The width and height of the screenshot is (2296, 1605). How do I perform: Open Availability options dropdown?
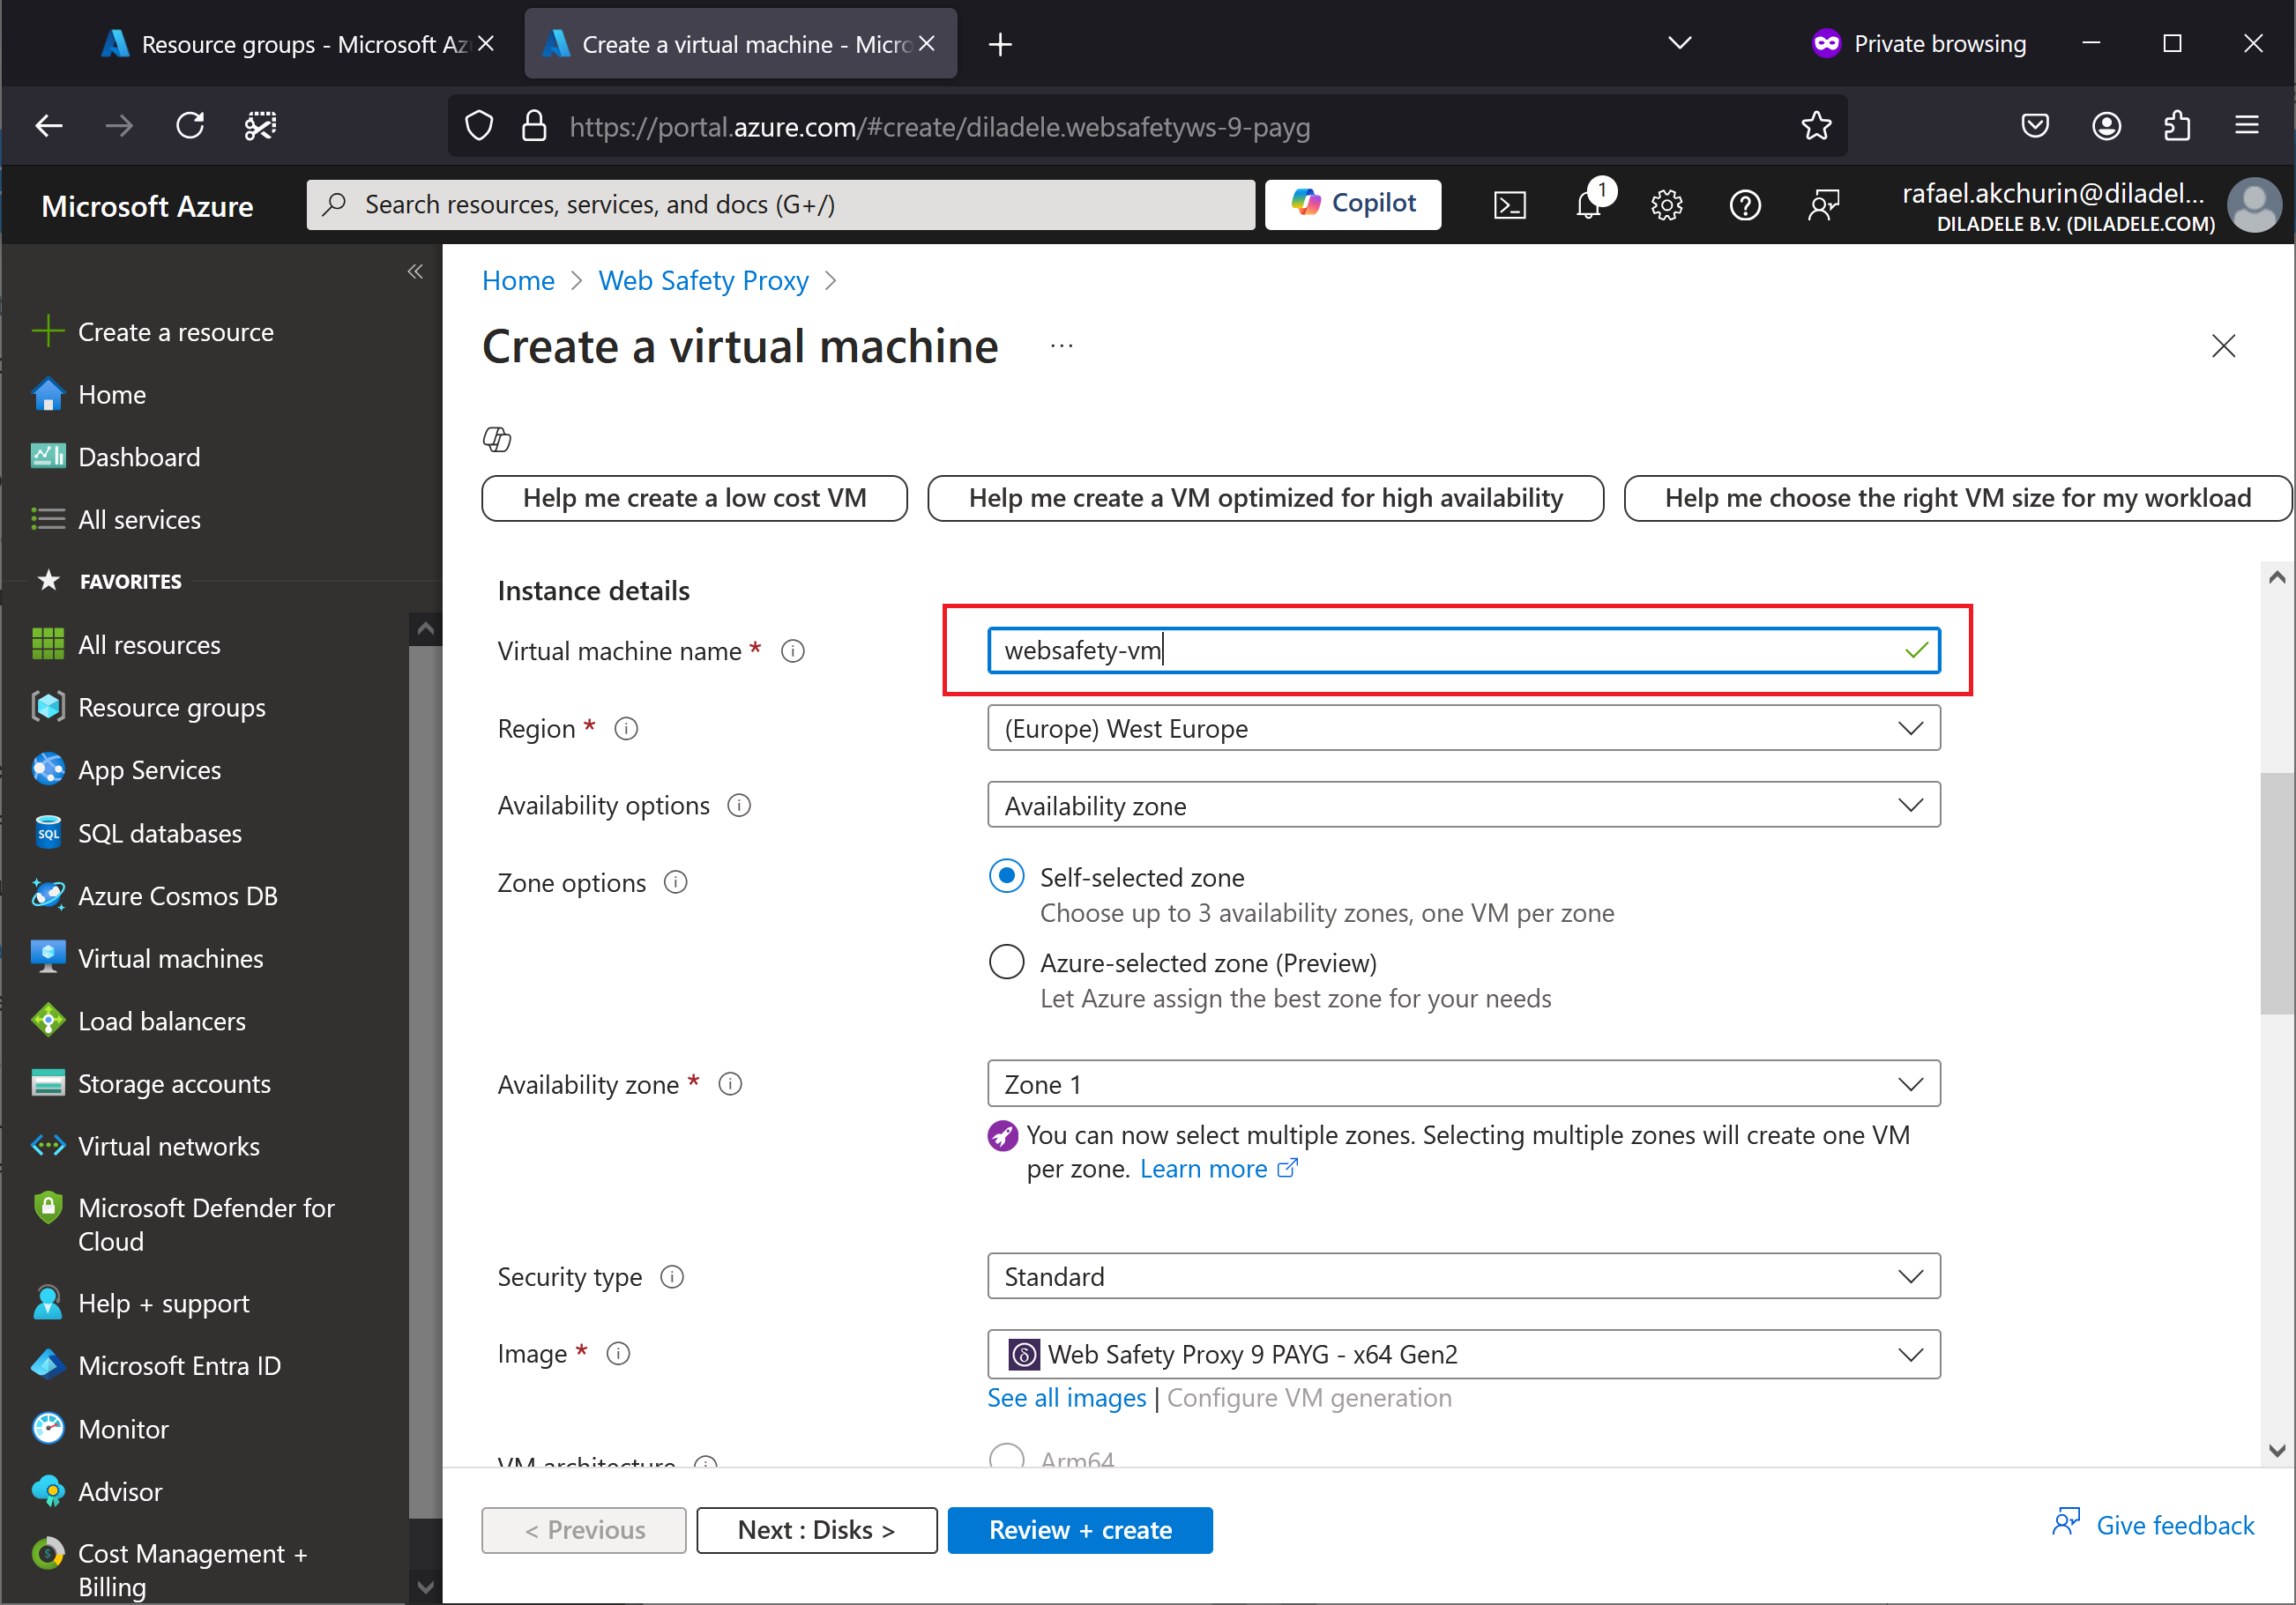pos(1463,806)
